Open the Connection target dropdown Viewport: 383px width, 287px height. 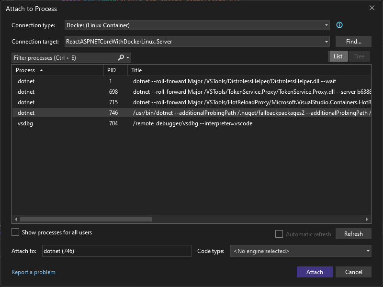[326, 41]
